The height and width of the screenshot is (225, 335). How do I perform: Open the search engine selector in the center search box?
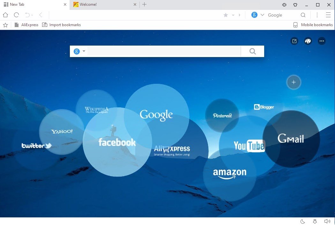tap(79, 51)
